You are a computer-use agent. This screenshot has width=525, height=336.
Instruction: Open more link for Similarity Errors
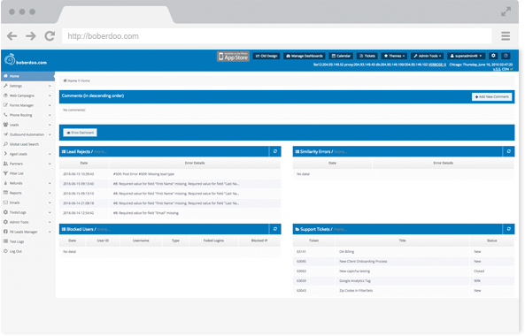(341, 152)
